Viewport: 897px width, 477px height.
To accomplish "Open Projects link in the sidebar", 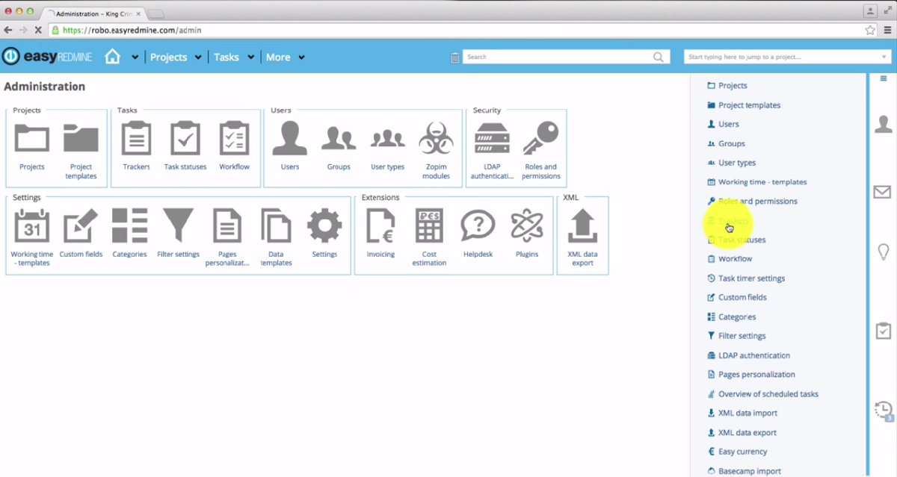I will pyautogui.click(x=733, y=86).
